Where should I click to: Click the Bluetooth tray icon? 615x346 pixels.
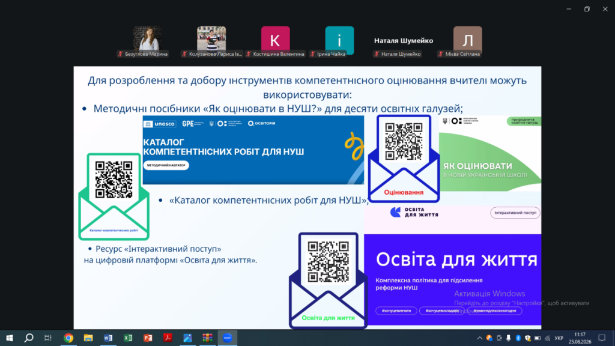518,338
